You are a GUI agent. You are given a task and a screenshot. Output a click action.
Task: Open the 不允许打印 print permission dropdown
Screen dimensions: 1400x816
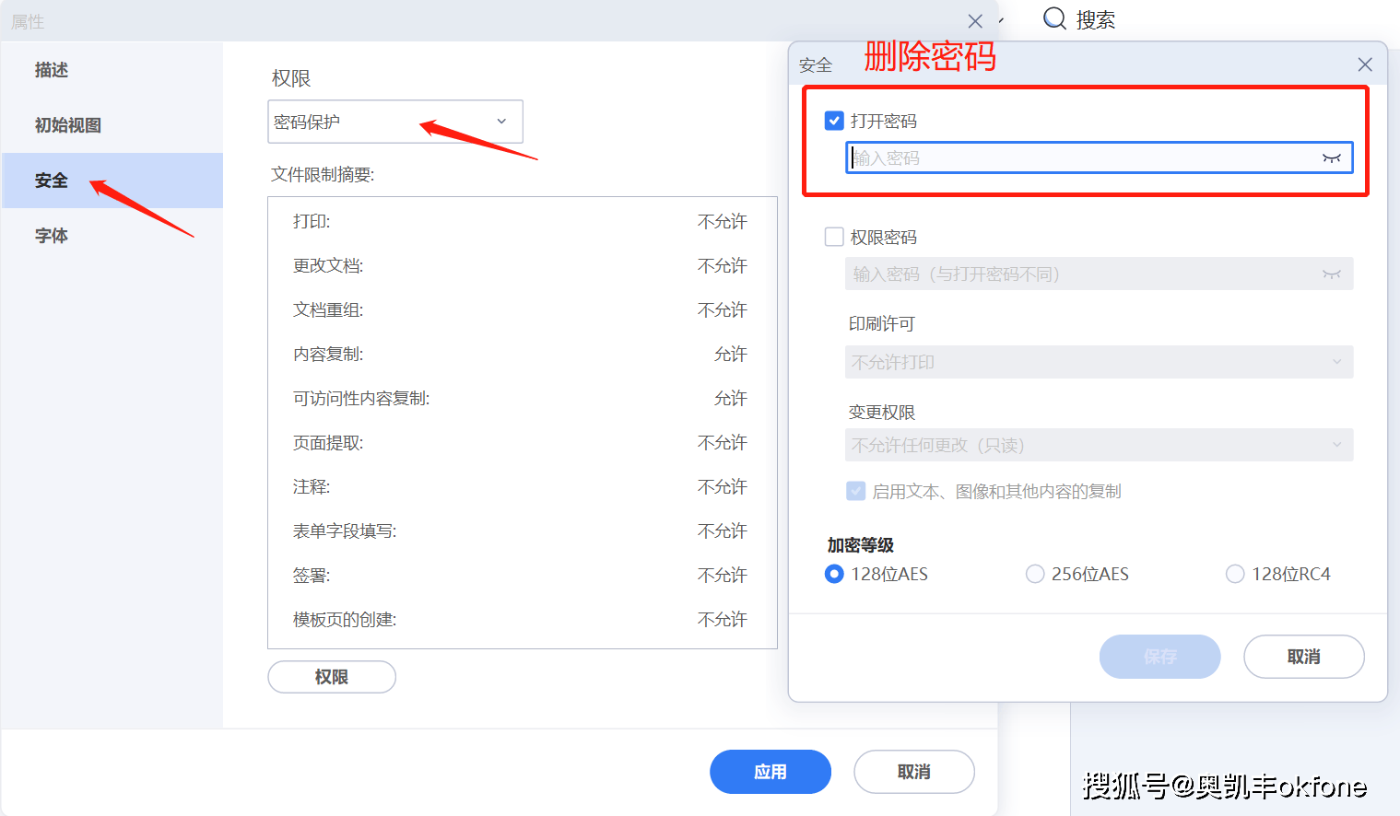1099,362
